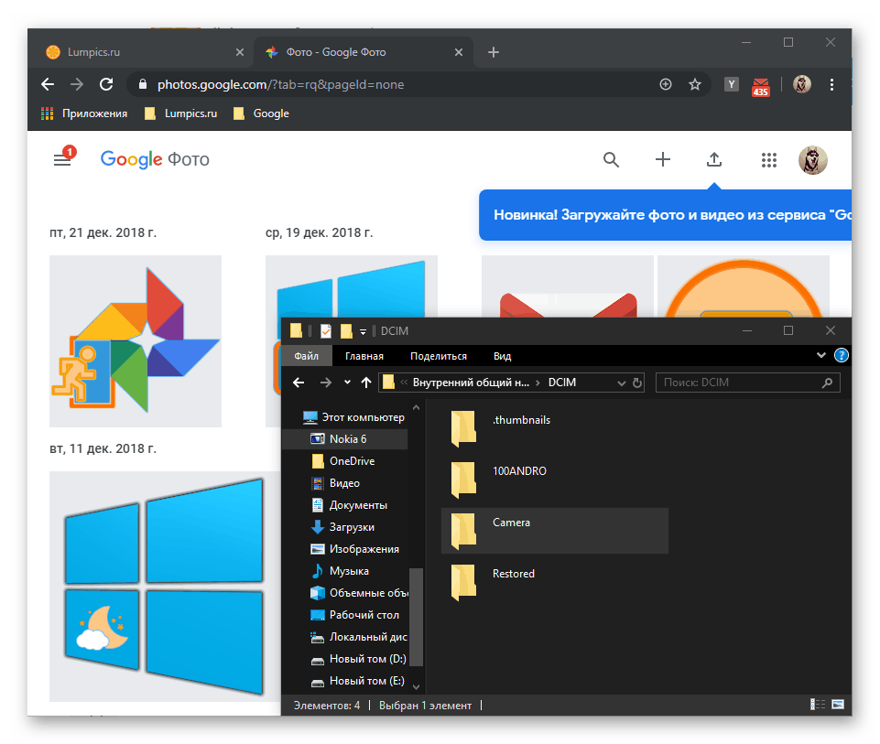Image resolution: width=880 pixels, height=744 pixels.
Task: Open Chrome three-dot menu
Action: pos(831,85)
